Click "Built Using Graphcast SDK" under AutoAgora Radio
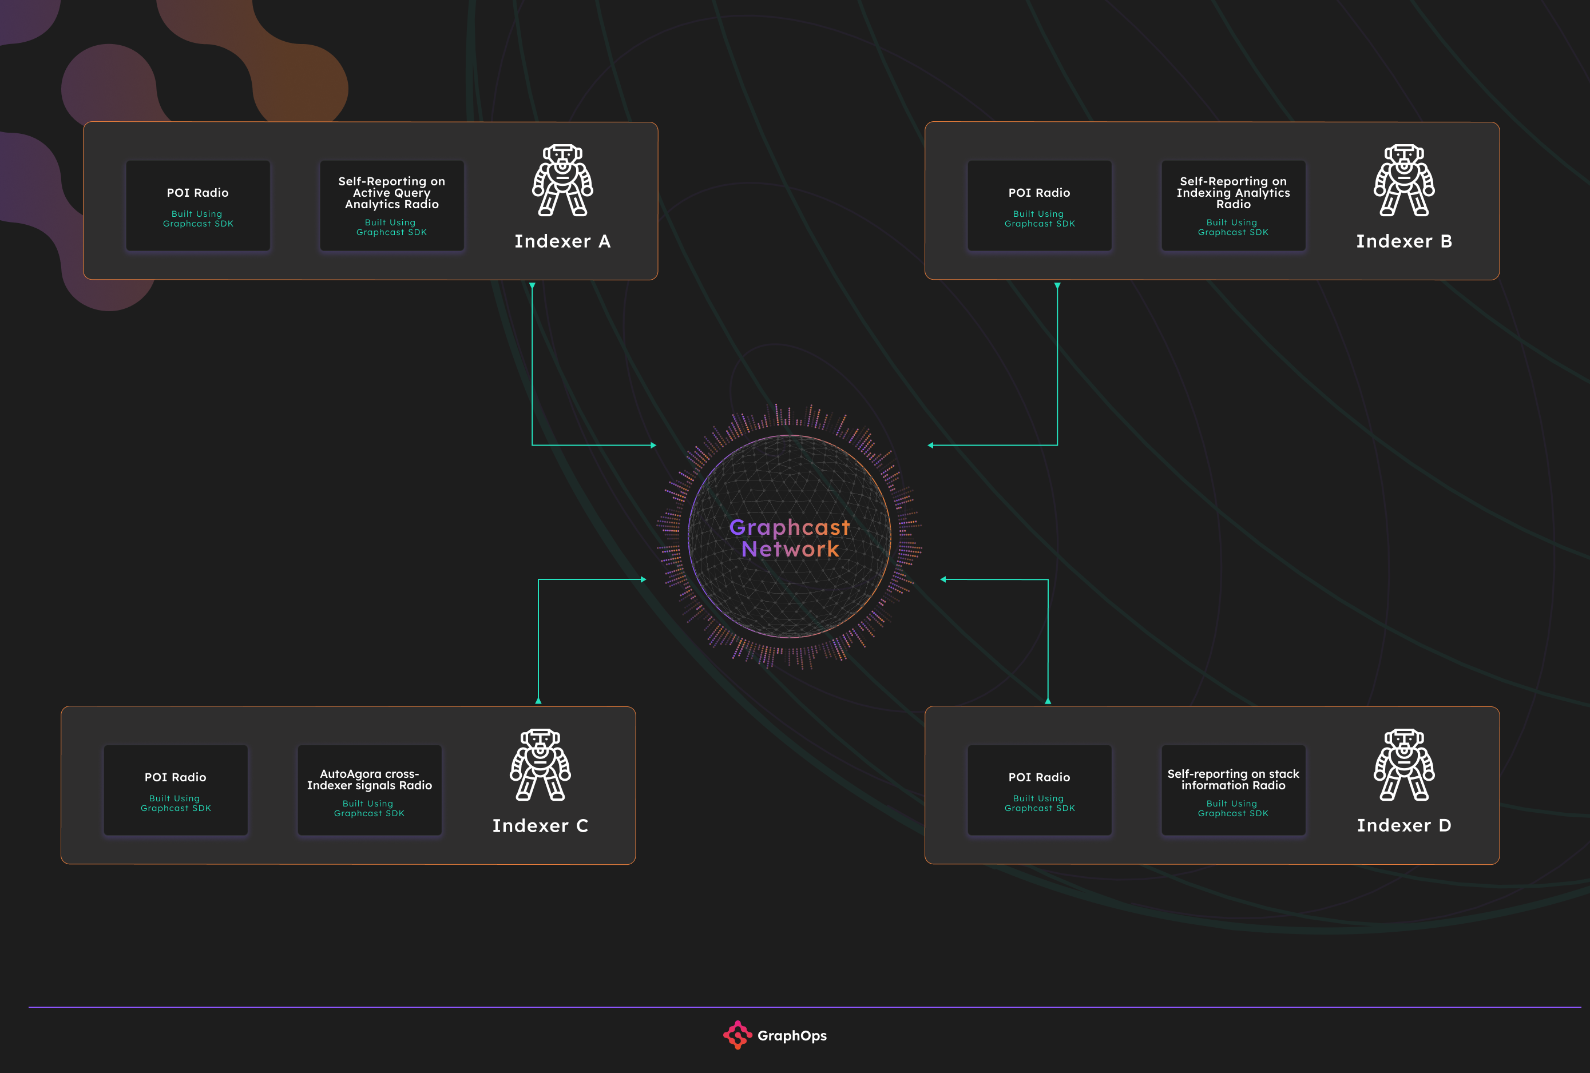1590x1073 pixels. point(369,808)
